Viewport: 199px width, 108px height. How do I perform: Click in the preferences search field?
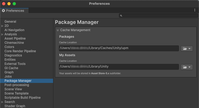pos(159,16)
